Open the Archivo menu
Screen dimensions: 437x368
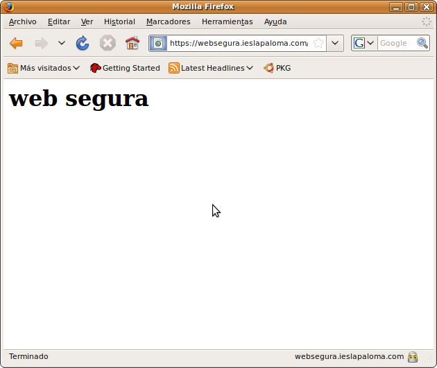[23, 21]
